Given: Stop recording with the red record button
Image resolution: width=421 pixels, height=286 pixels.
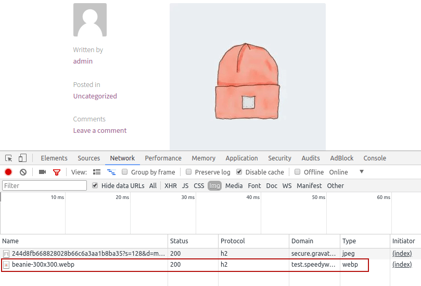Looking at the screenshot, I should (x=8, y=172).
